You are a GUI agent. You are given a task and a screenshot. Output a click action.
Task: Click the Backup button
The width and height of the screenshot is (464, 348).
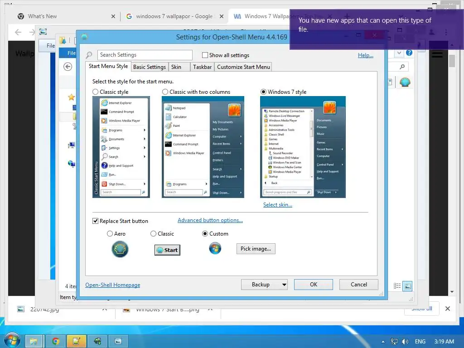261,285
